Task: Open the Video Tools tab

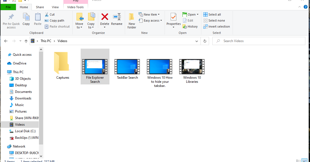Action: point(76,7)
